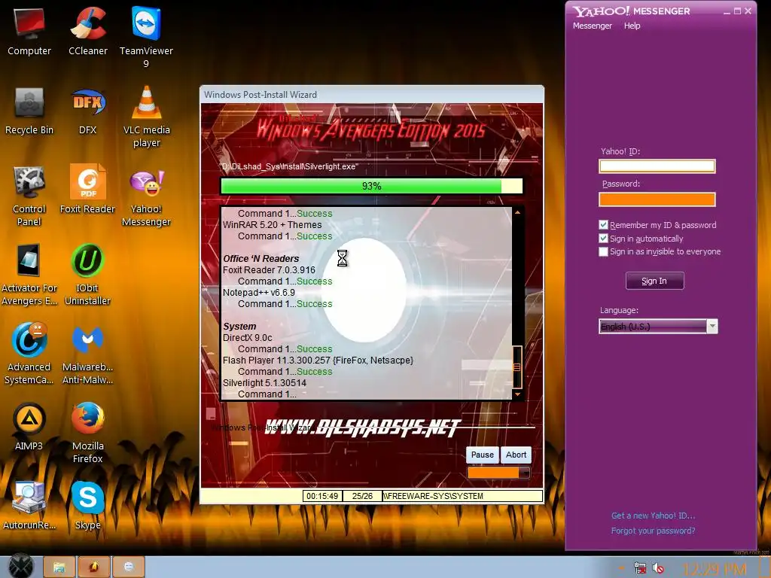Click the install log scrollbar thumb
Screen dimensions: 771x578
(x=517, y=367)
